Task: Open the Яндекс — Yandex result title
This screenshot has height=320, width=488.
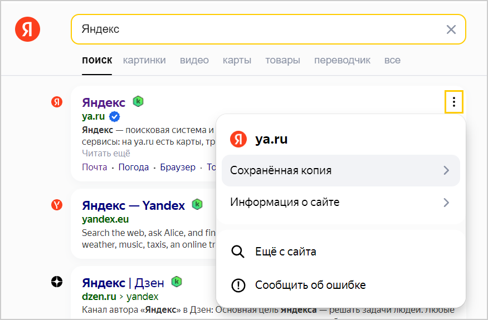Action: 133,205
